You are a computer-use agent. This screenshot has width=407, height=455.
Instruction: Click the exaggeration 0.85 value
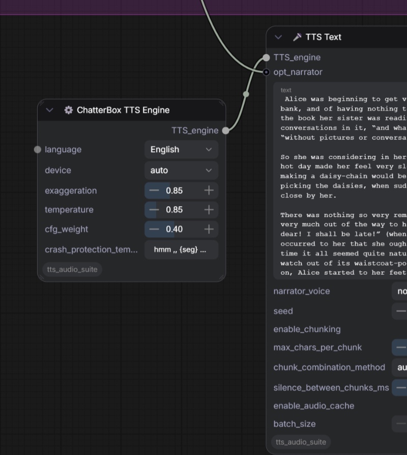(x=175, y=191)
